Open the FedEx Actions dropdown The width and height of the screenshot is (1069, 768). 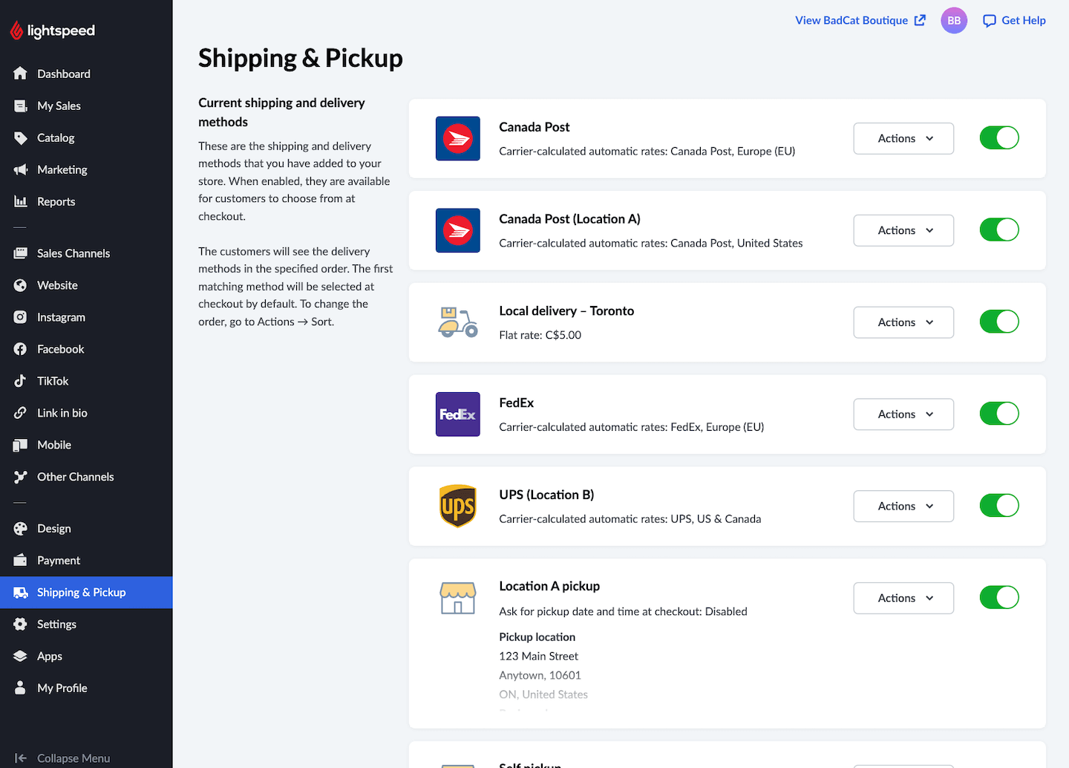click(903, 414)
